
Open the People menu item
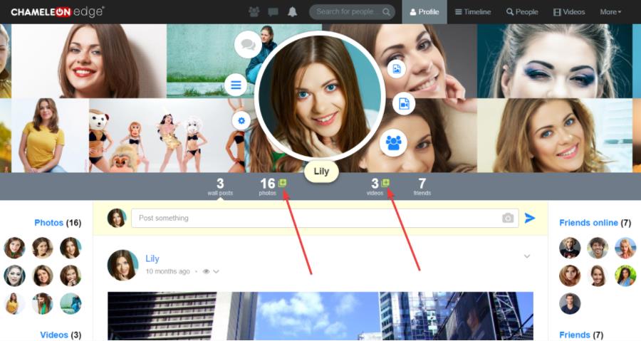click(522, 12)
